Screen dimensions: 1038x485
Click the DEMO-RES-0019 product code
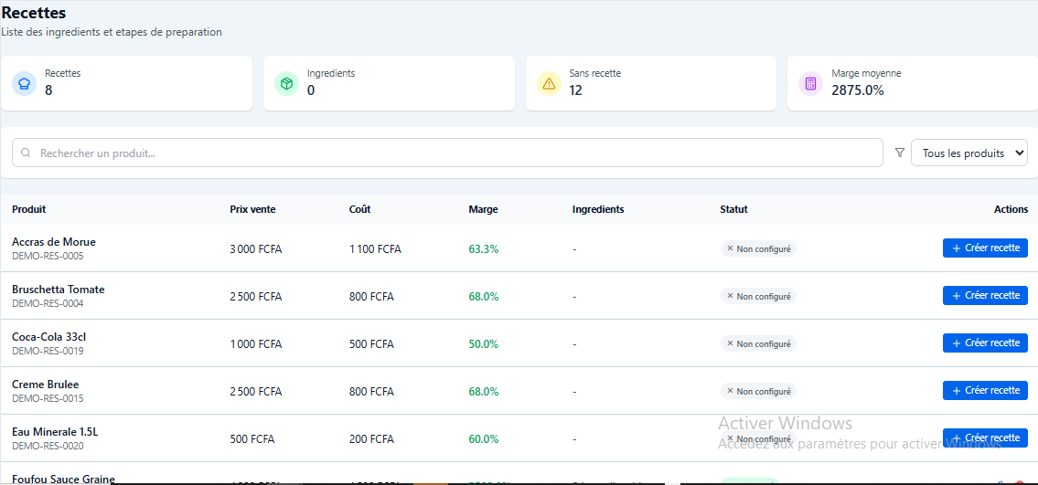(x=48, y=351)
